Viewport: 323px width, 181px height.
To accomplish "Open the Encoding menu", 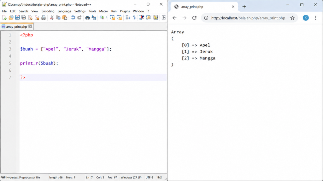I will [48, 11].
